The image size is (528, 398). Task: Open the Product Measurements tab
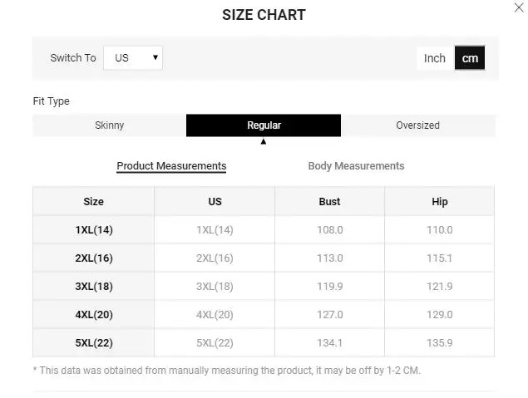171,166
